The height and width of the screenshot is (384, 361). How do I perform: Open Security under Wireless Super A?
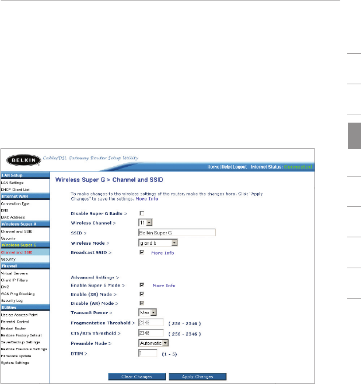pyautogui.click(x=9, y=238)
